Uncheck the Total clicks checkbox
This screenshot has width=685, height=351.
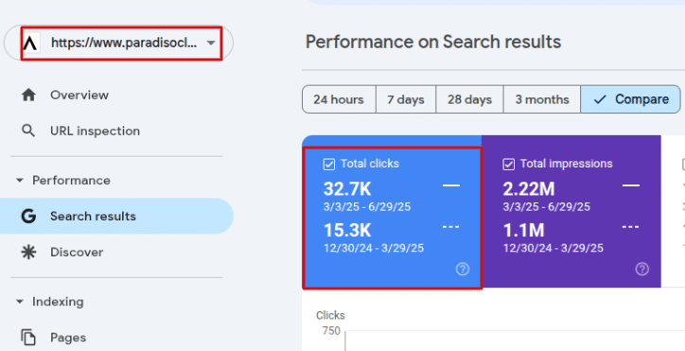click(329, 165)
